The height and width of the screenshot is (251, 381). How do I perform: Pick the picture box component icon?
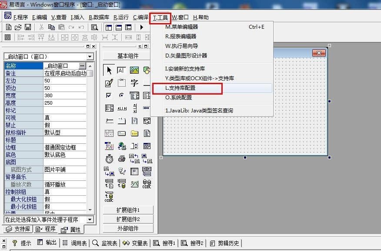click(134, 70)
